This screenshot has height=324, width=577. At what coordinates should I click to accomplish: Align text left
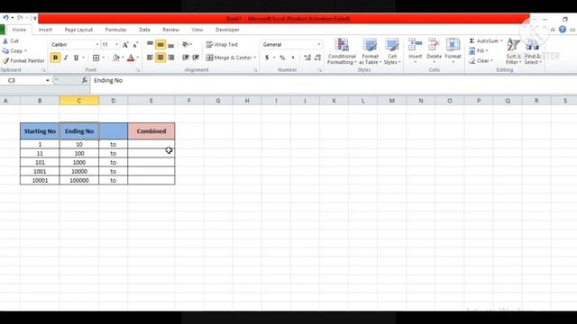150,58
